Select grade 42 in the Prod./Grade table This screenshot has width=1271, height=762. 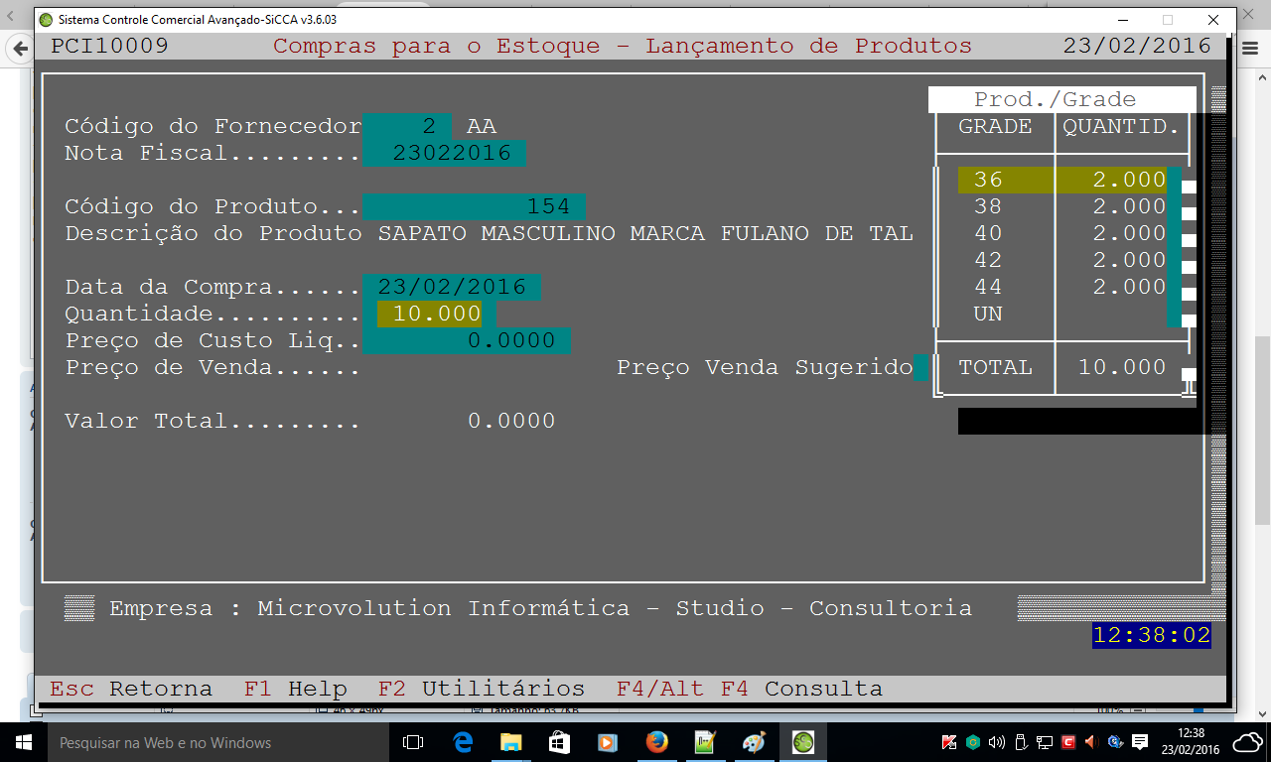[x=988, y=260]
